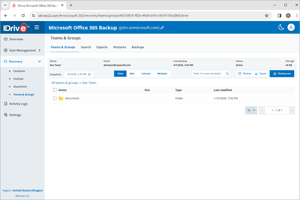
Task: Click the Seat Management gear icon
Action: pyautogui.click(x=5, y=50)
